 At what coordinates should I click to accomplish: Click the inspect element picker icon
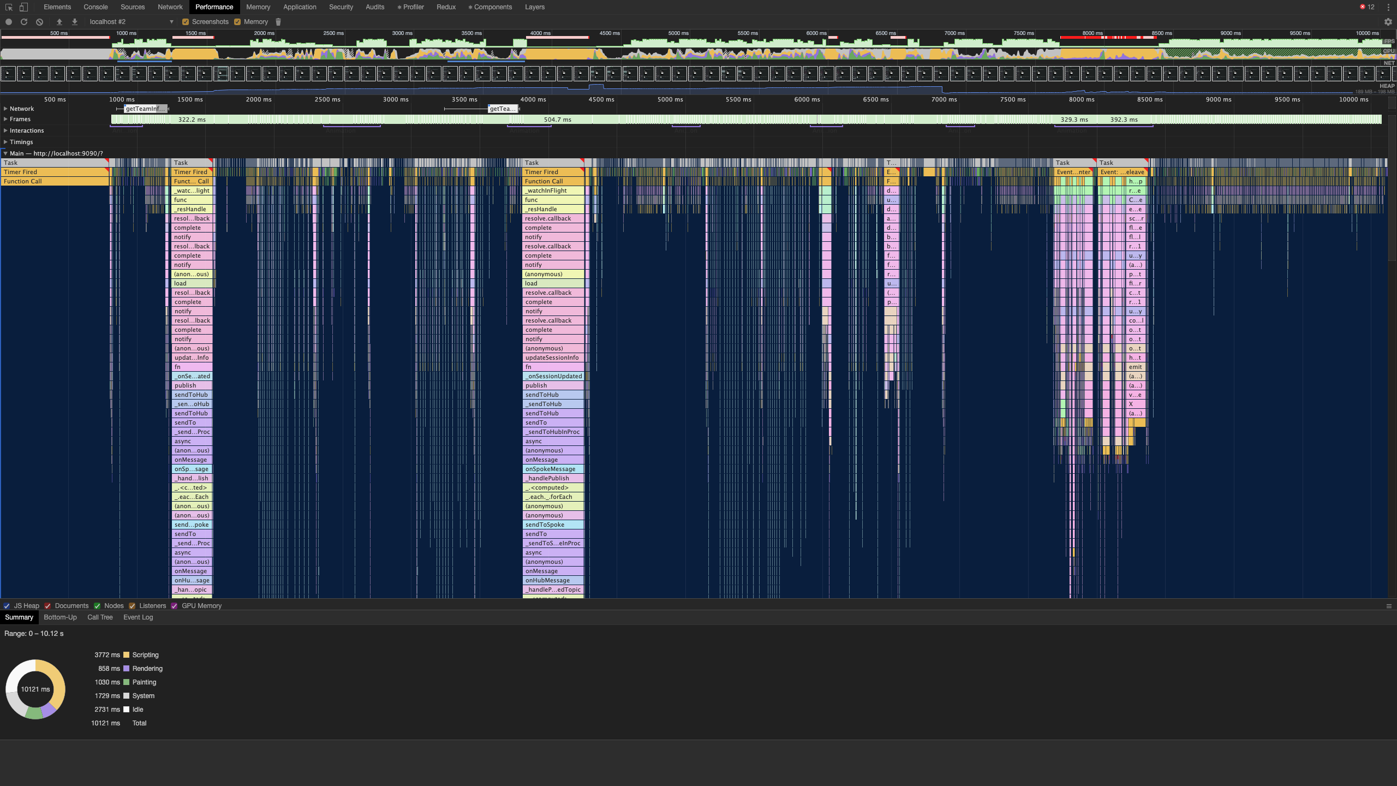pos(9,7)
